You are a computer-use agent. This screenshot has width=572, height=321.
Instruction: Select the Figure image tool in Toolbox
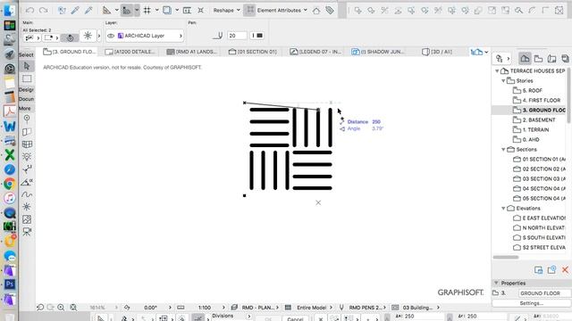pyautogui.click(x=27, y=219)
